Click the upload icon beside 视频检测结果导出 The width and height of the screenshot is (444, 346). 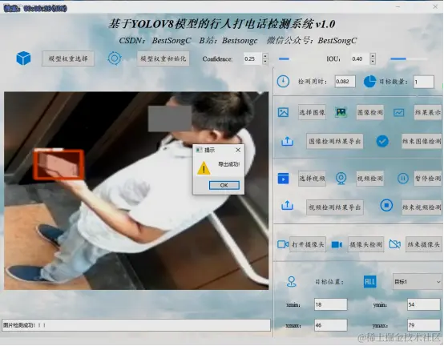click(x=287, y=205)
